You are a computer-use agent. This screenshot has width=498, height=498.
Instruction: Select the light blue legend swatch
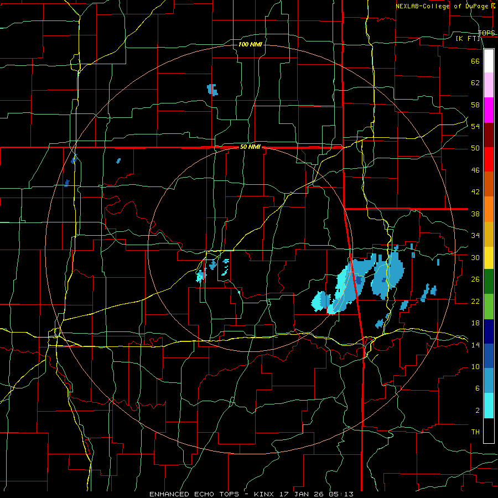(x=489, y=381)
